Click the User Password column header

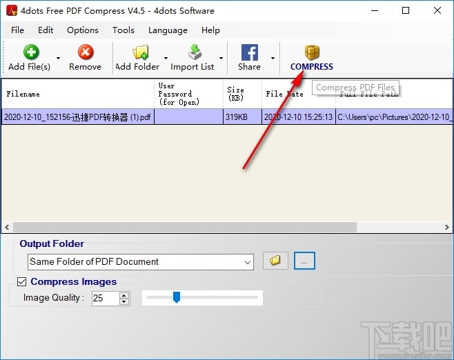tap(188, 94)
